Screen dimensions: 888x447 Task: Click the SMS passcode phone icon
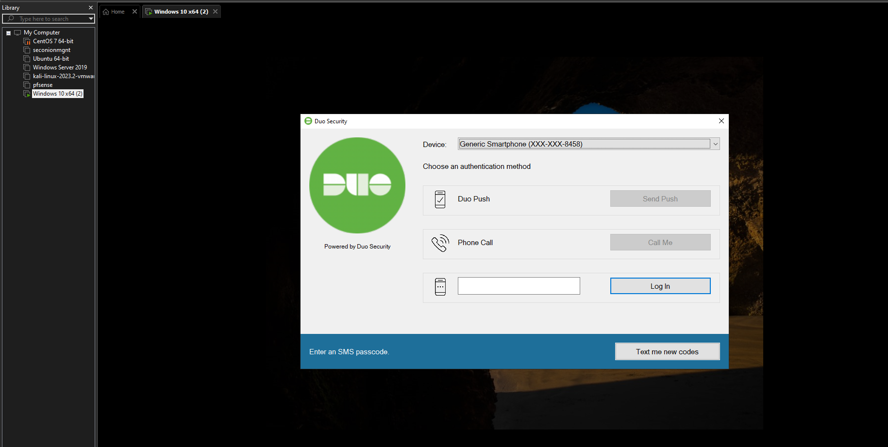point(440,287)
